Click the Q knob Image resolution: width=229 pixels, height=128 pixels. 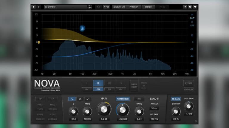[73, 111]
